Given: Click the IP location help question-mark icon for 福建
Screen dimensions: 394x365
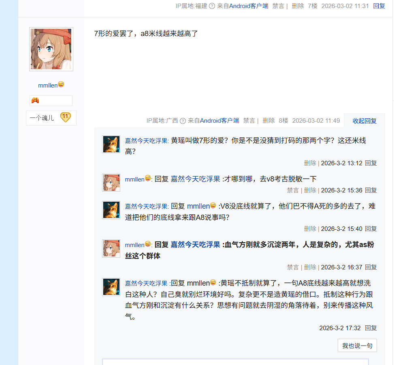Looking at the screenshot, I should (x=212, y=6).
